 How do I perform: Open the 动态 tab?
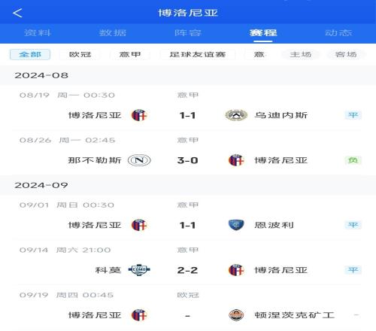338,33
